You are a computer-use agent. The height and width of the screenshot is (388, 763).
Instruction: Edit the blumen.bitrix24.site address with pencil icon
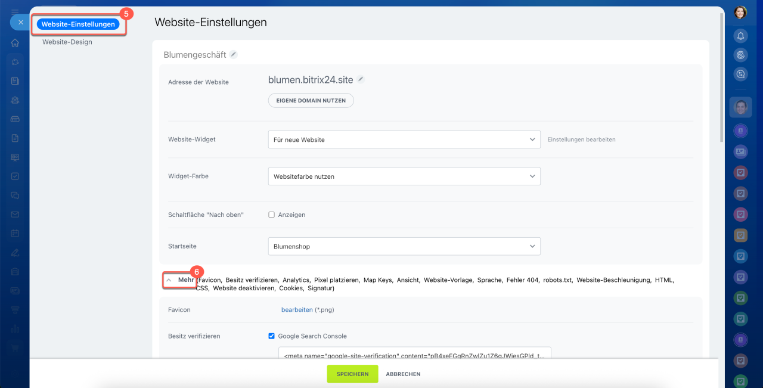[361, 79]
